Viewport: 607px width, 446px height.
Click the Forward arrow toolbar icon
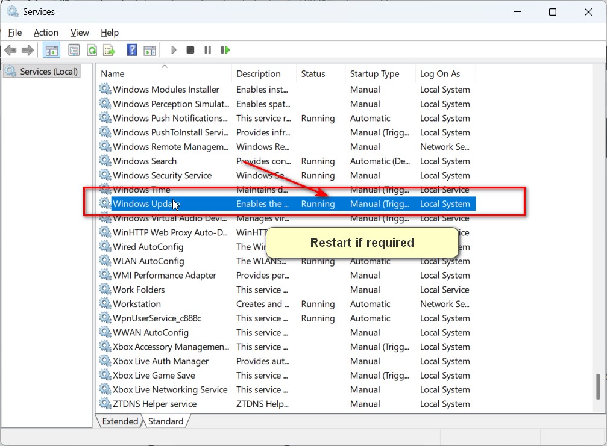click(28, 50)
